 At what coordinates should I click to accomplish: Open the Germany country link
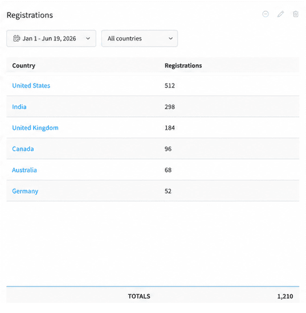(25, 191)
